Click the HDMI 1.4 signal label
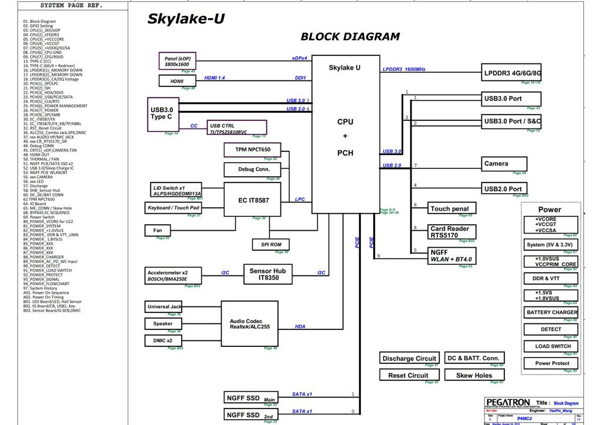Image resolution: width=602 pixels, height=425 pixels. [x=215, y=78]
